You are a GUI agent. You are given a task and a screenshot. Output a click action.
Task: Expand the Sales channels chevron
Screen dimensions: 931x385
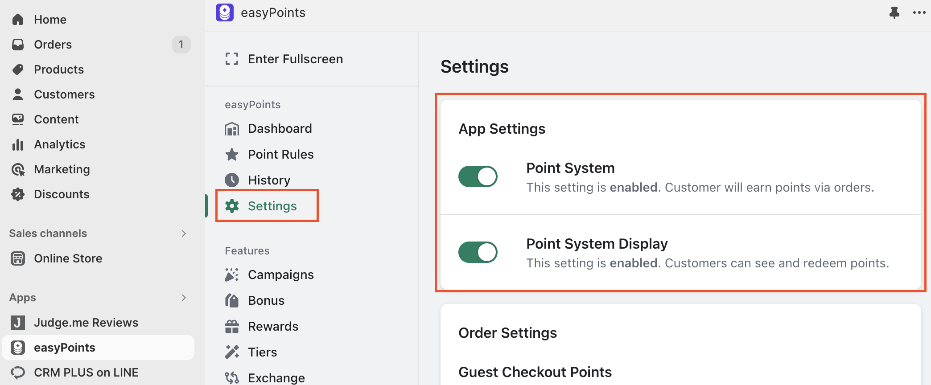184,233
